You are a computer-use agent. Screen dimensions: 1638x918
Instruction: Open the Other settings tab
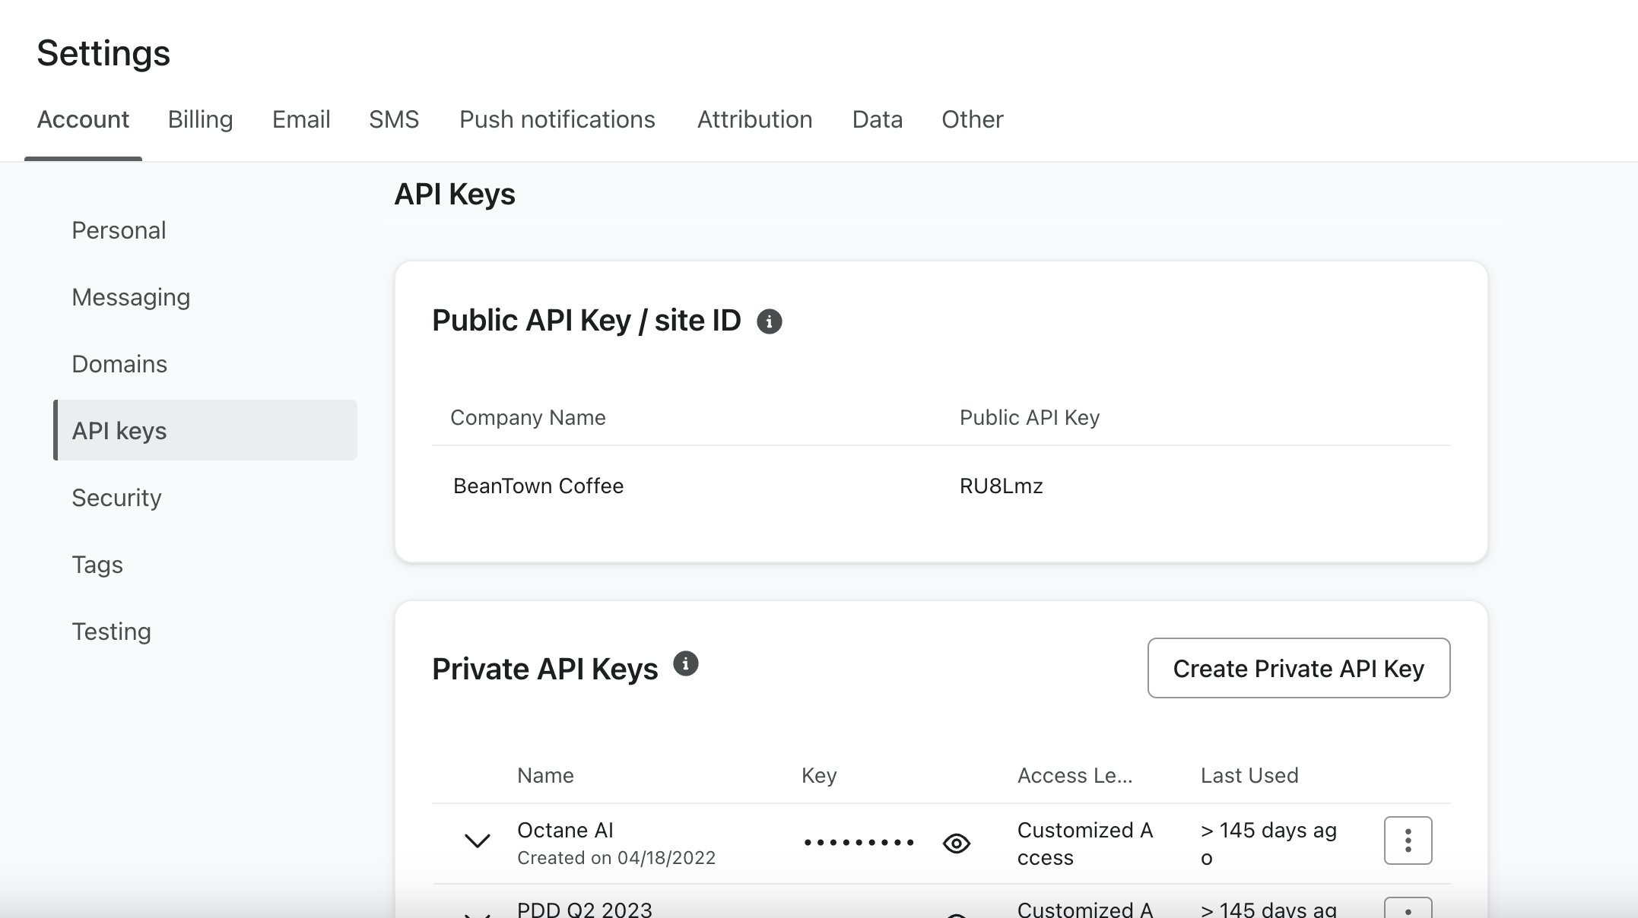tap(972, 119)
